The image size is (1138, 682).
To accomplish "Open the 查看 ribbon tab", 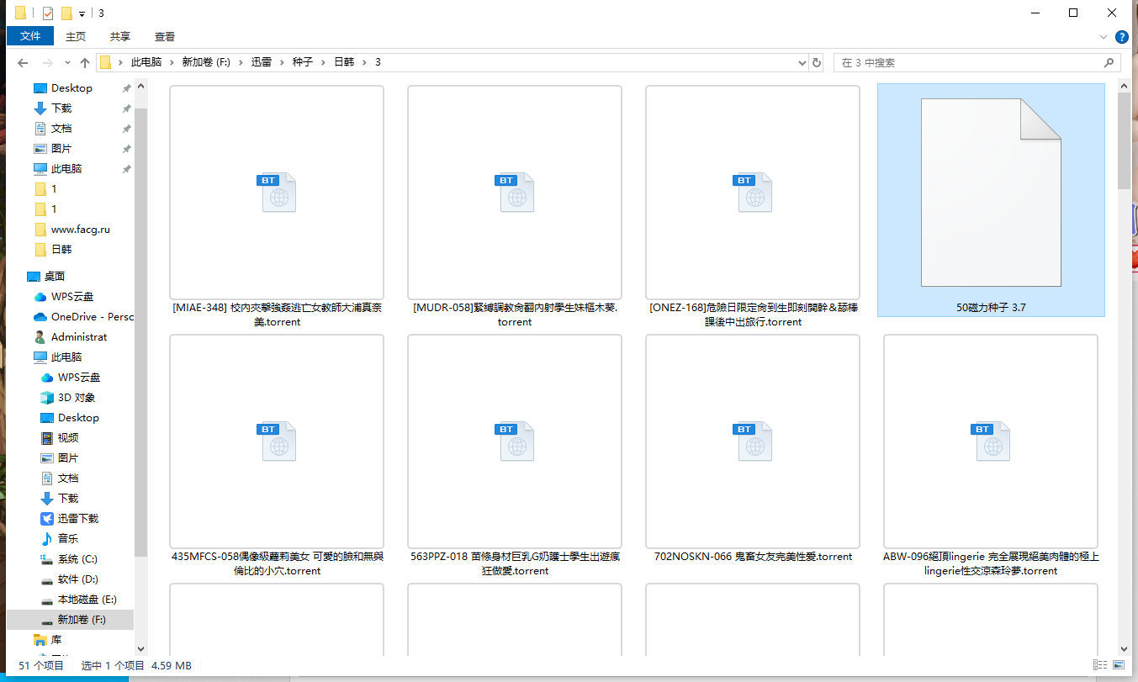I will click(x=165, y=36).
